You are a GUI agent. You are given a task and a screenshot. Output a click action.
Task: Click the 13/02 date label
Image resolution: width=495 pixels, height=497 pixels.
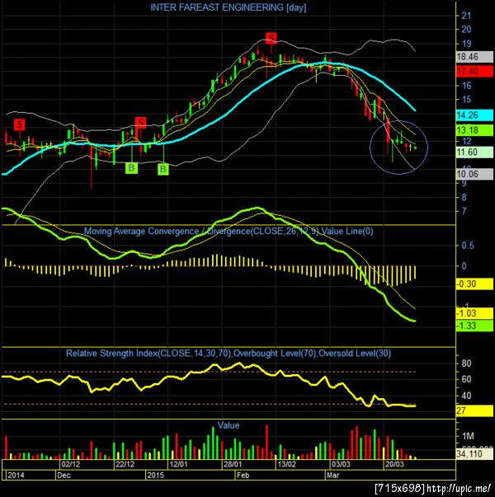click(286, 464)
